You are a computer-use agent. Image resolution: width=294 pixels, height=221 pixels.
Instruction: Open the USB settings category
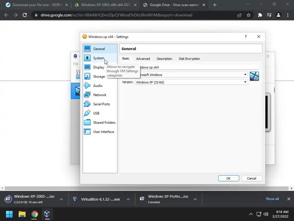(100, 113)
